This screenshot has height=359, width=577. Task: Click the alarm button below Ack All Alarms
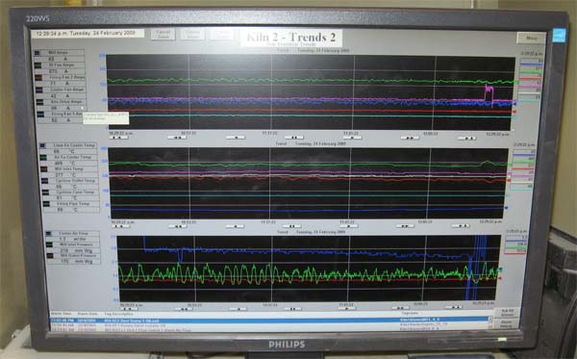tap(507, 324)
